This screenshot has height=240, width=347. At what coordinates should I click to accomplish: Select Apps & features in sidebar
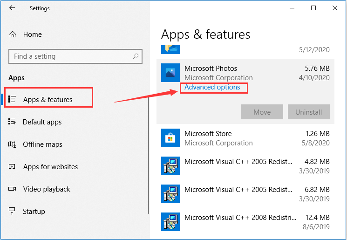(x=48, y=99)
